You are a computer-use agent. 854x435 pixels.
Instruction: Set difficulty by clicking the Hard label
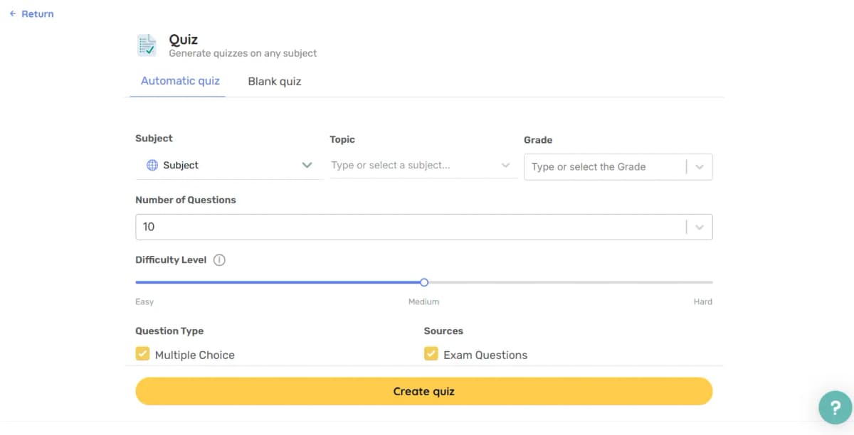(x=702, y=301)
